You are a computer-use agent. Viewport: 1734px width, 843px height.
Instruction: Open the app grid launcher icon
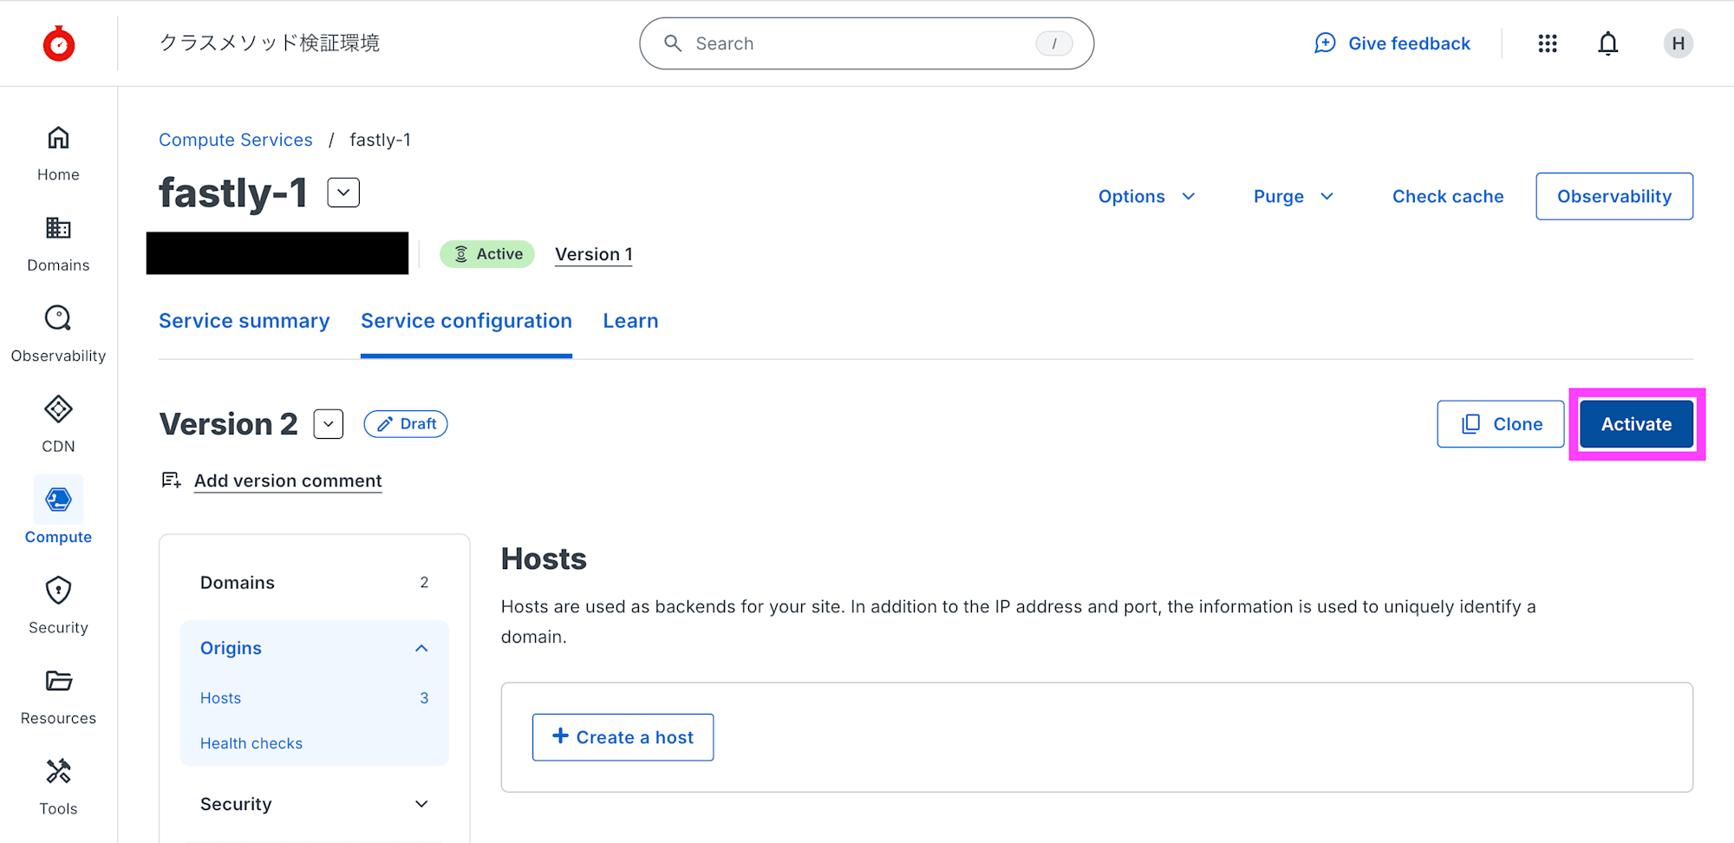point(1548,43)
